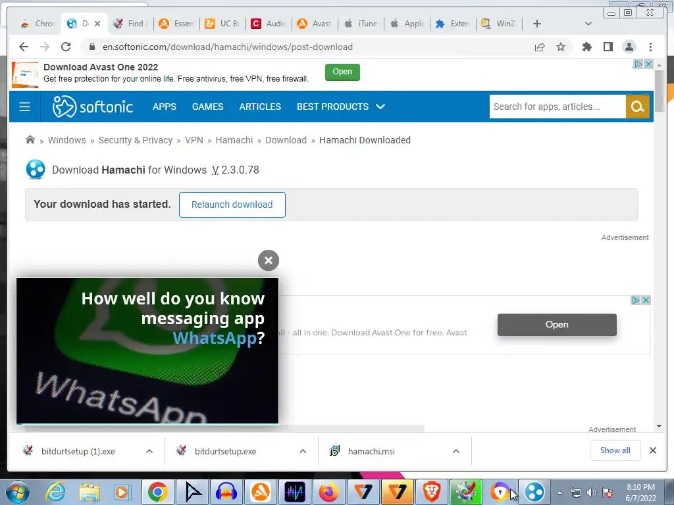Go to the Softonic home breadcrumb icon
Image resolution: width=674 pixels, height=505 pixels.
click(x=30, y=140)
